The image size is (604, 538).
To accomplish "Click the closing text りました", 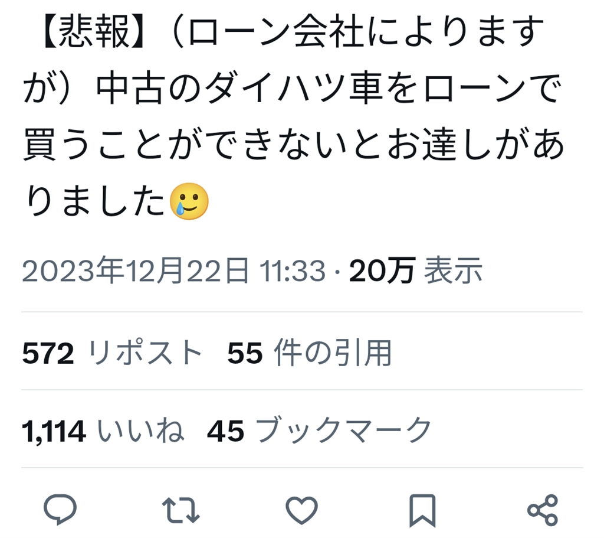I will (96, 202).
